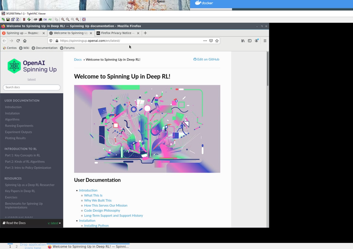Open tracking protection shield icon
Image resolution: width=353 pixels, height=249 pixels.
pyautogui.click(x=50, y=41)
